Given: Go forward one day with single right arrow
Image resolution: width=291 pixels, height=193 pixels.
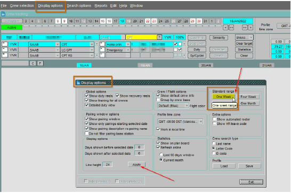Looking at the screenshot, I should point(250,28).
